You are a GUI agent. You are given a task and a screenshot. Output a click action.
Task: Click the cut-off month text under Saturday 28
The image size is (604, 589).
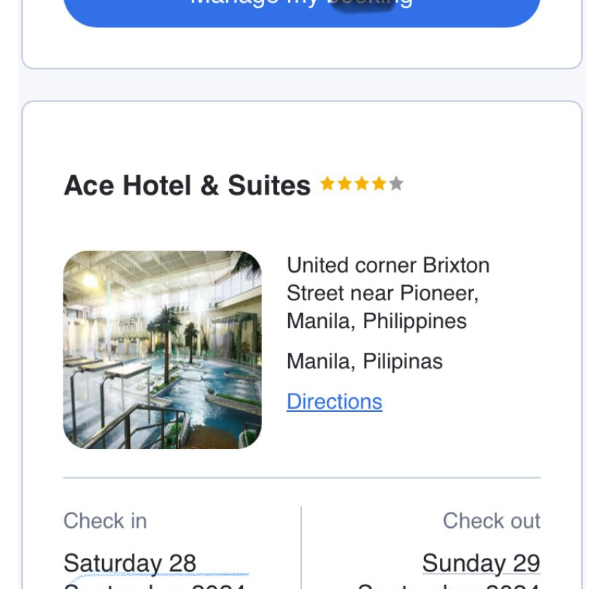tap(155, 585)
